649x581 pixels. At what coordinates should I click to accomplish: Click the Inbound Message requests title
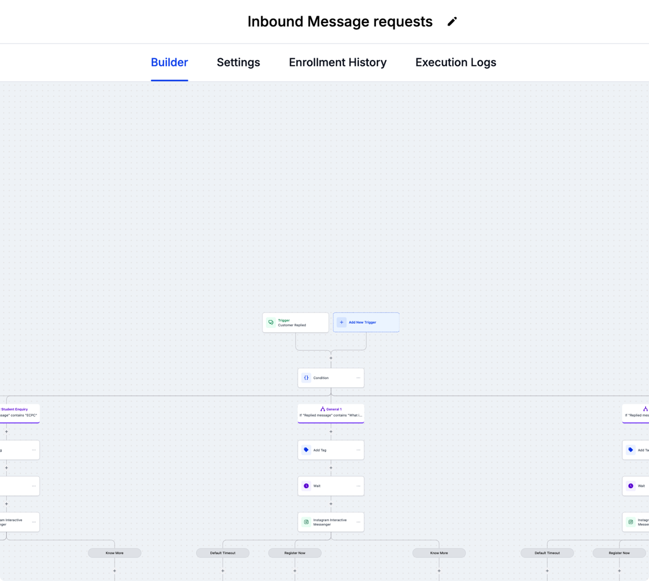click(340, 21)
